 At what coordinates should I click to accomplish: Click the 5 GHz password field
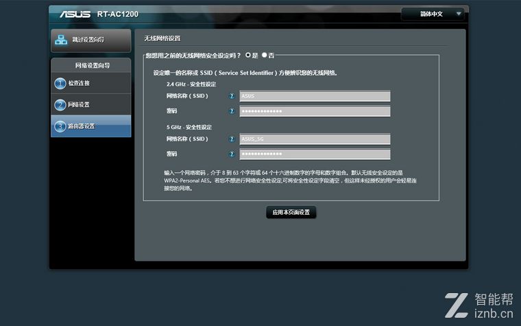point(315,154)
